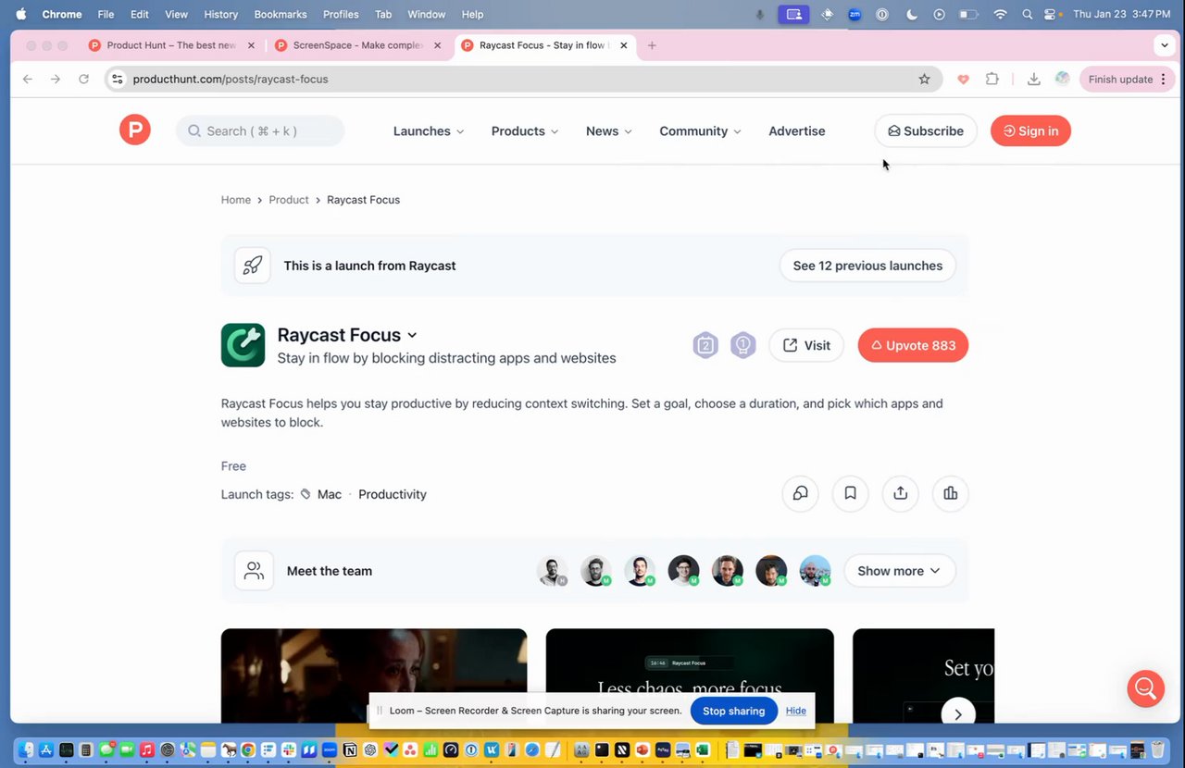Open Zoom from the dock

330,750
